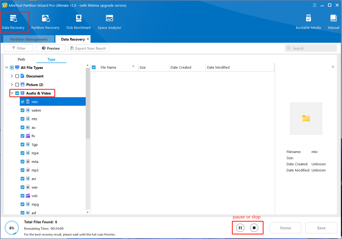Switch to the Partition Management tab
Image resolution: width=342 pixels, height=239 pixels.
click(29, 39)
